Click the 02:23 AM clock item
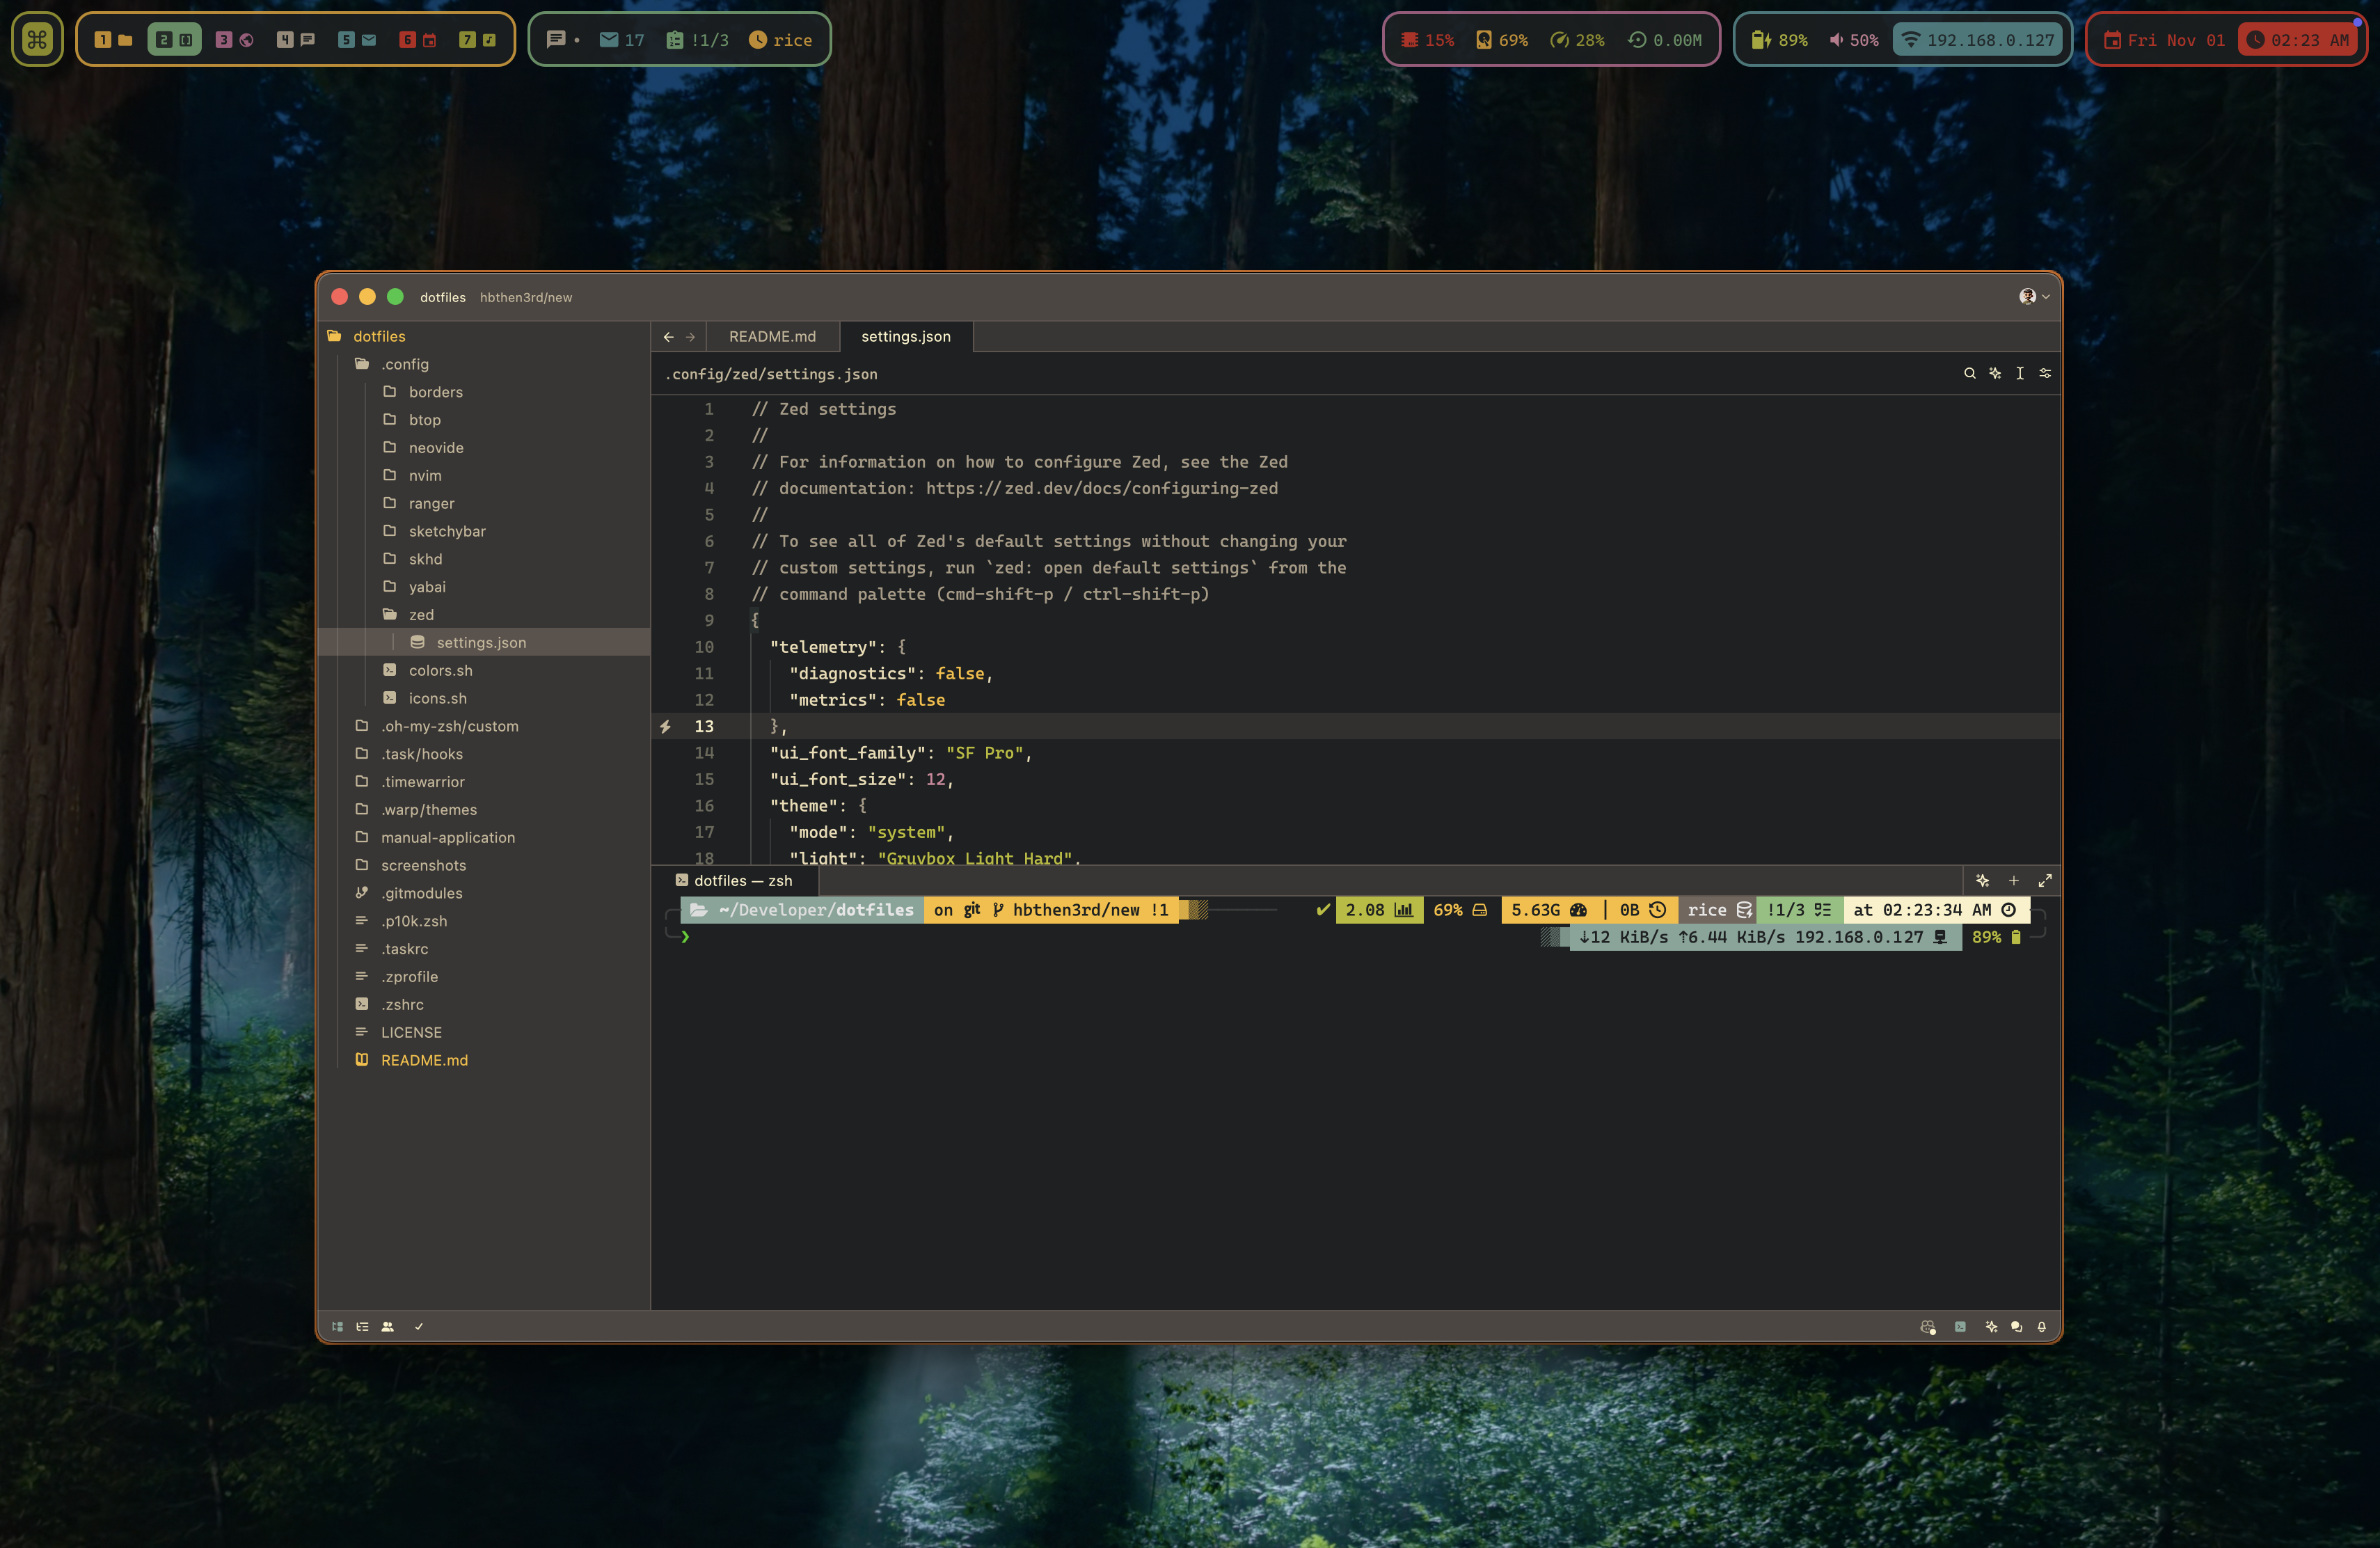The image size is (2380, 1548). point(2299,40)
